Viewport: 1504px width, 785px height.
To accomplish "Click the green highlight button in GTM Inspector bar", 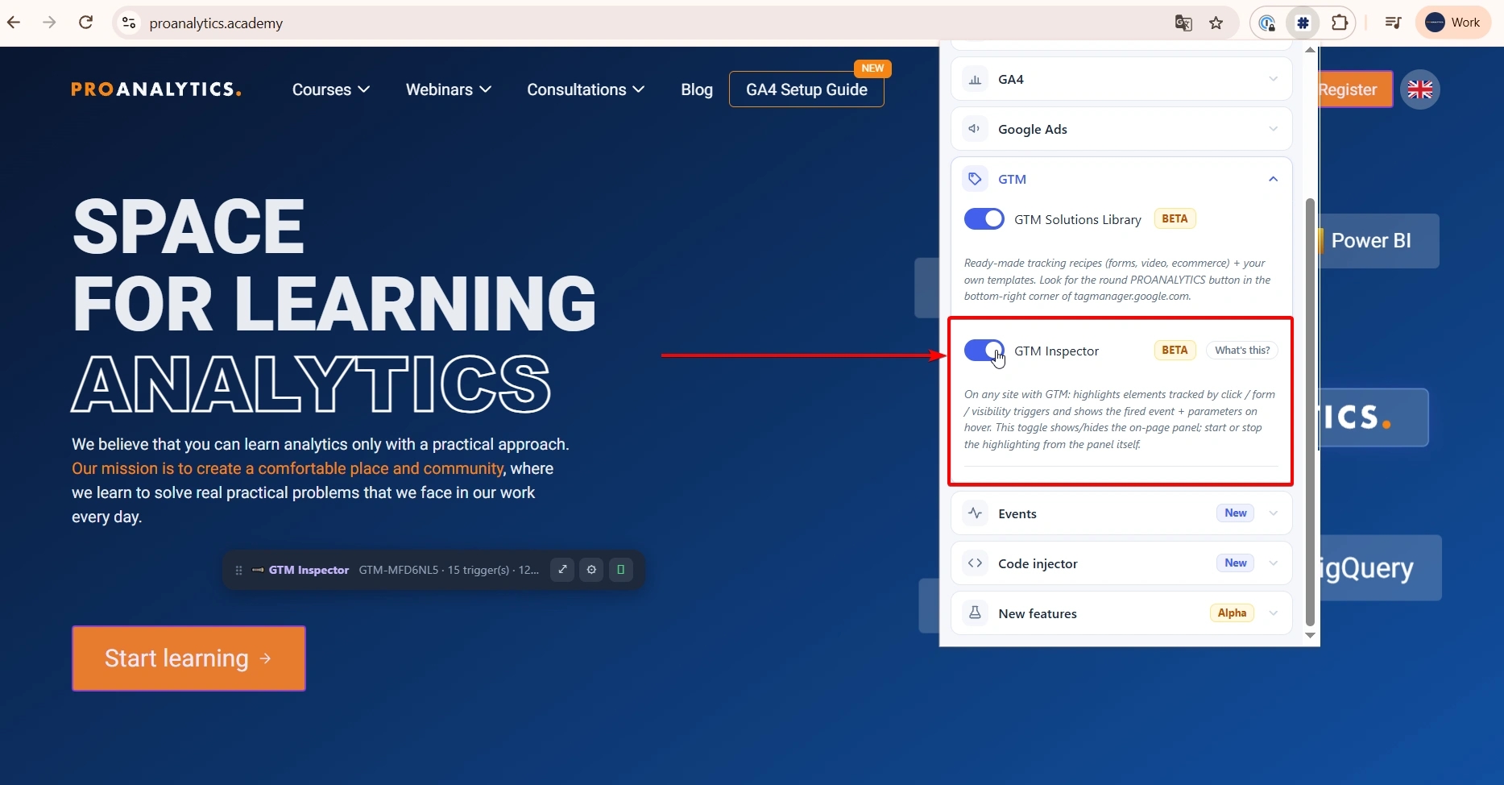I will pos(620,570).
